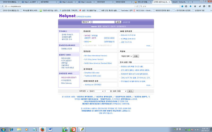Viewport: 212px width, 132px height.
Task: Click the Holynet logo
Action: 67,16
